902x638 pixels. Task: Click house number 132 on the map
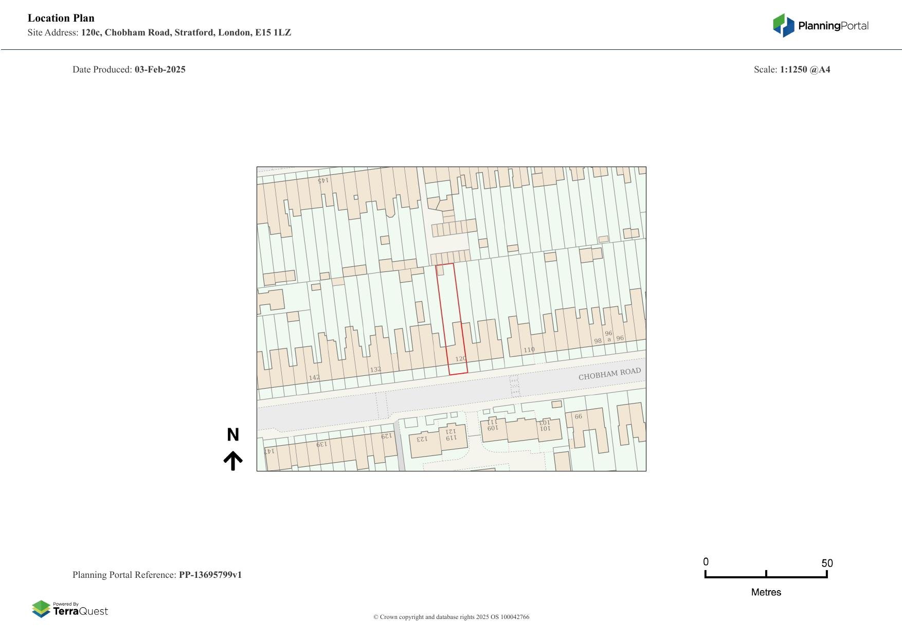click(375, 370)
